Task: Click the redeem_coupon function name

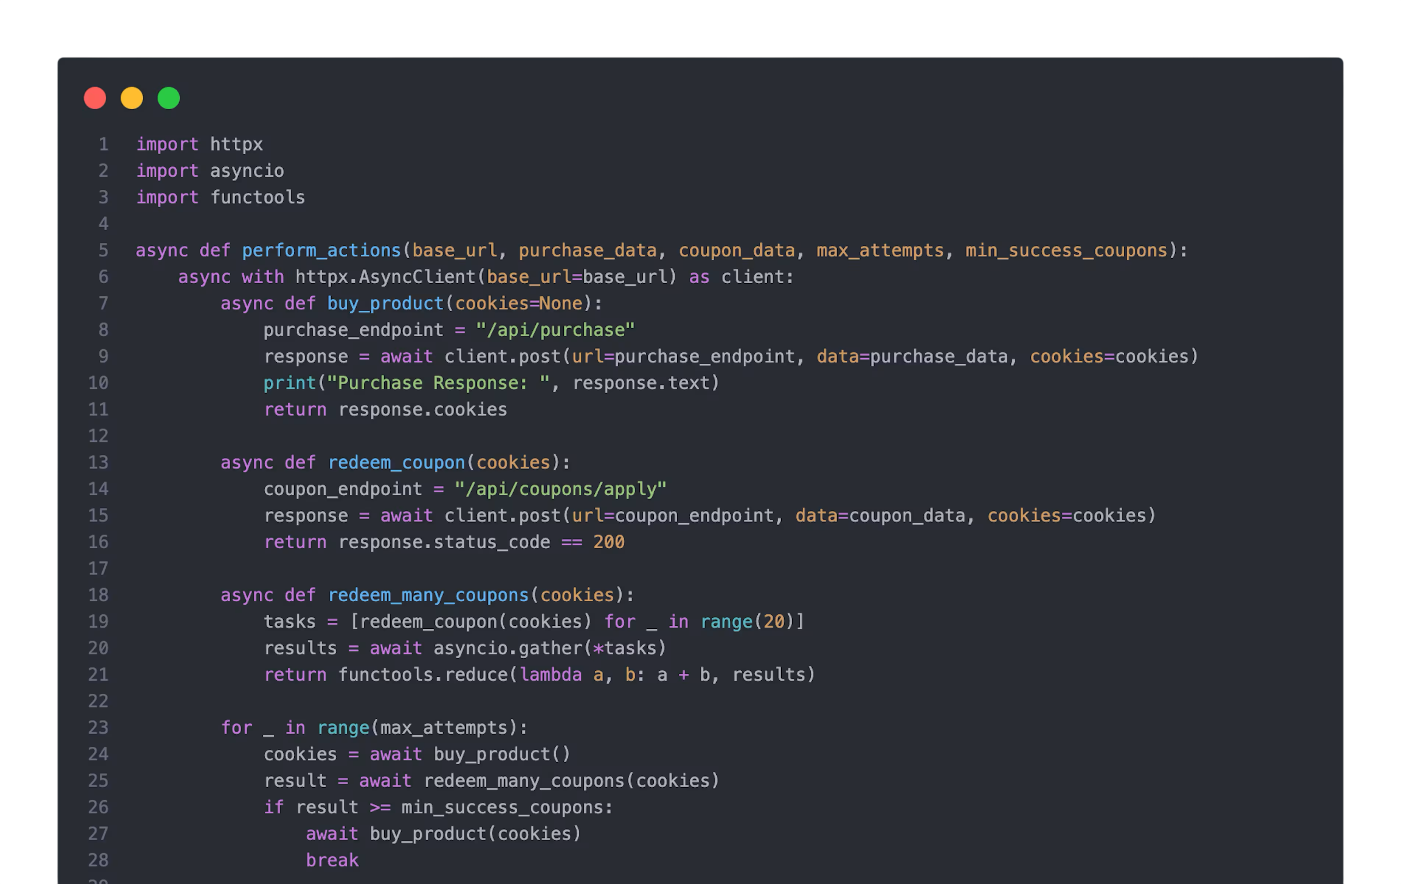Action: point(396,462)
